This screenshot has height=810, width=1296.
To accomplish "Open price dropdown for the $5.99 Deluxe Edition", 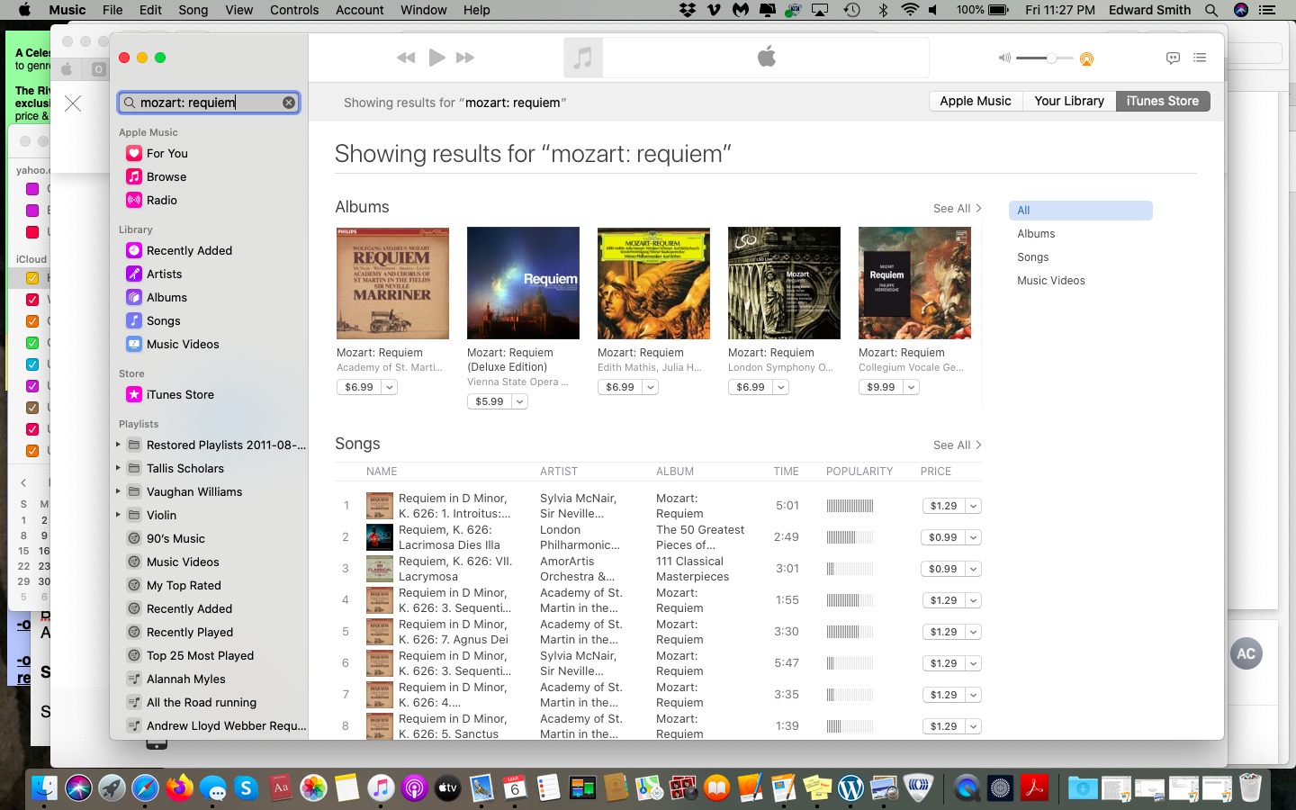I will (519, 401).
